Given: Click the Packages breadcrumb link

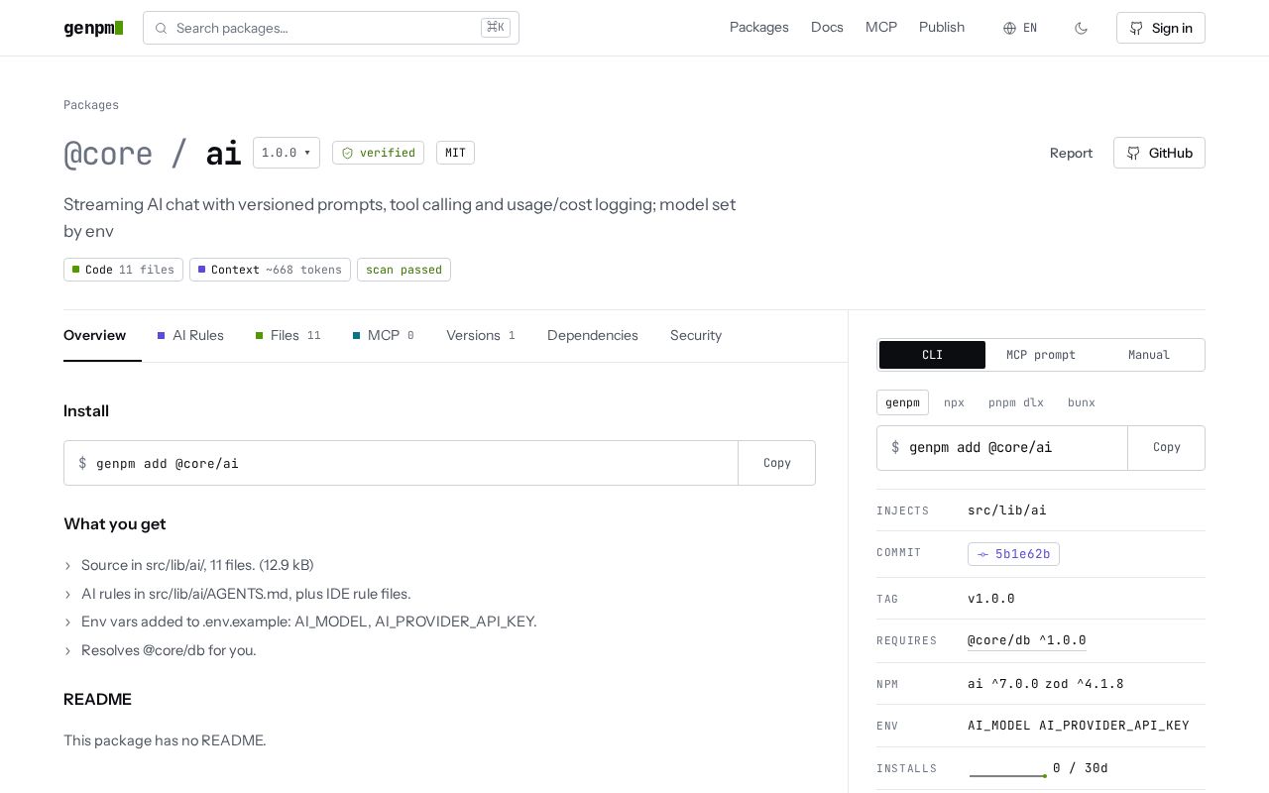Looking at the screenshot, I should [91, 105].
